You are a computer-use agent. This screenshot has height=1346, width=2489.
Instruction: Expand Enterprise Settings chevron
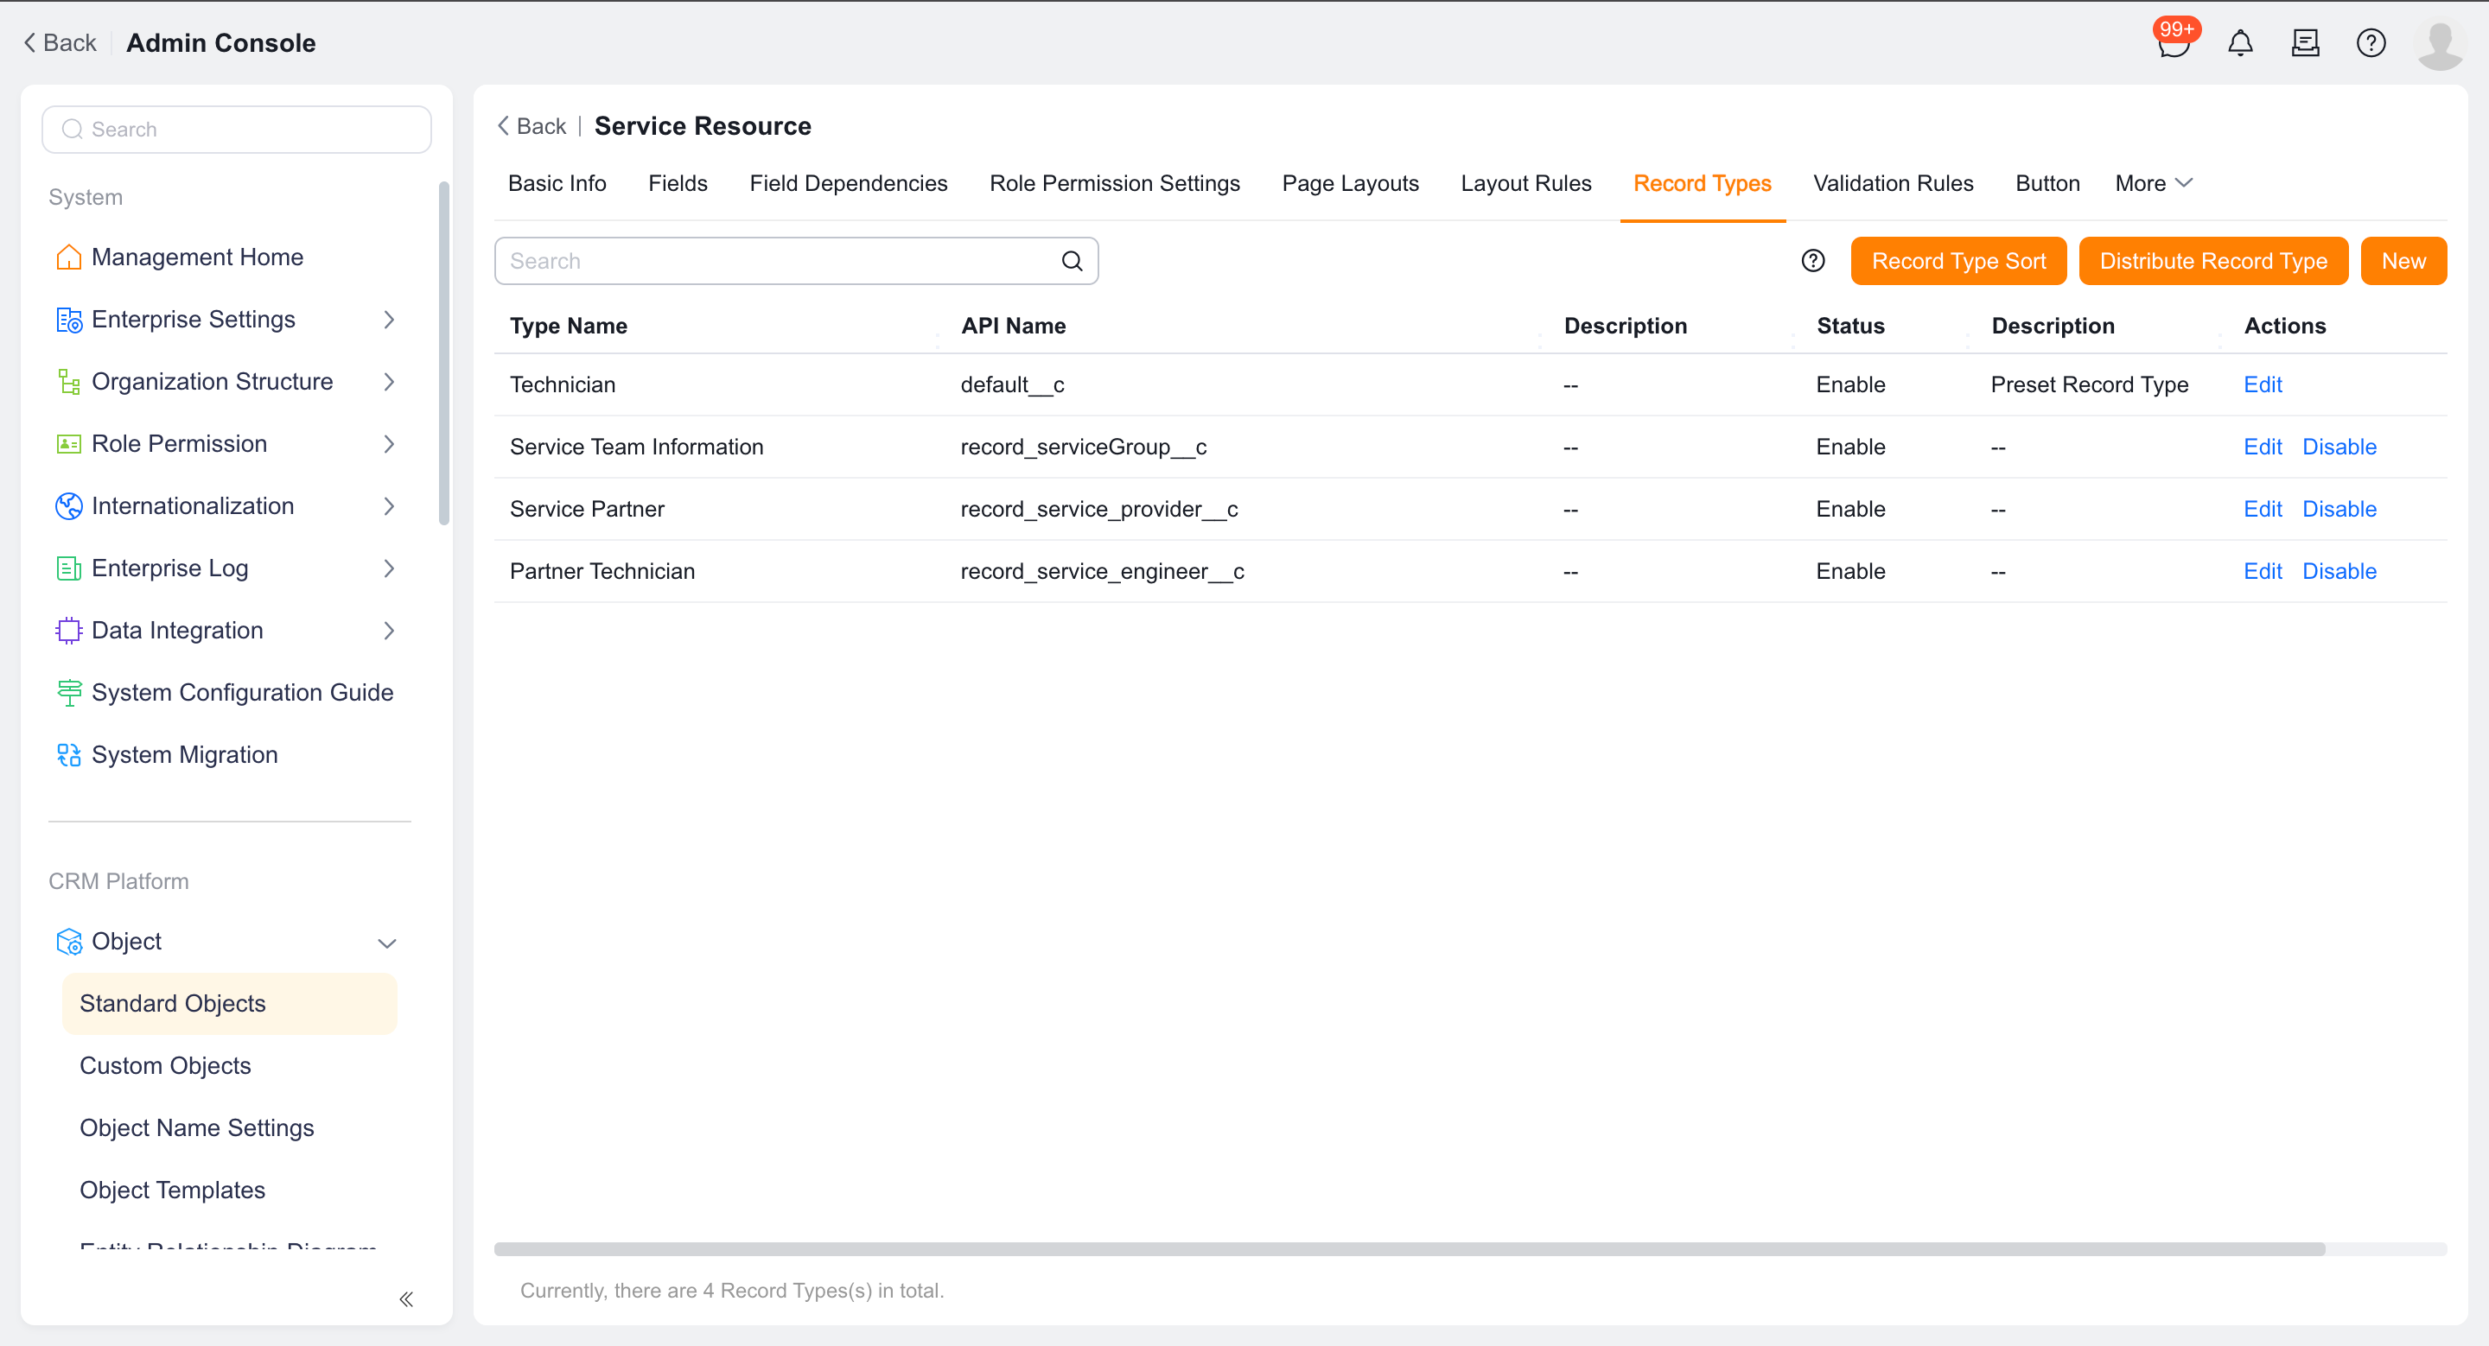(390, 320)
